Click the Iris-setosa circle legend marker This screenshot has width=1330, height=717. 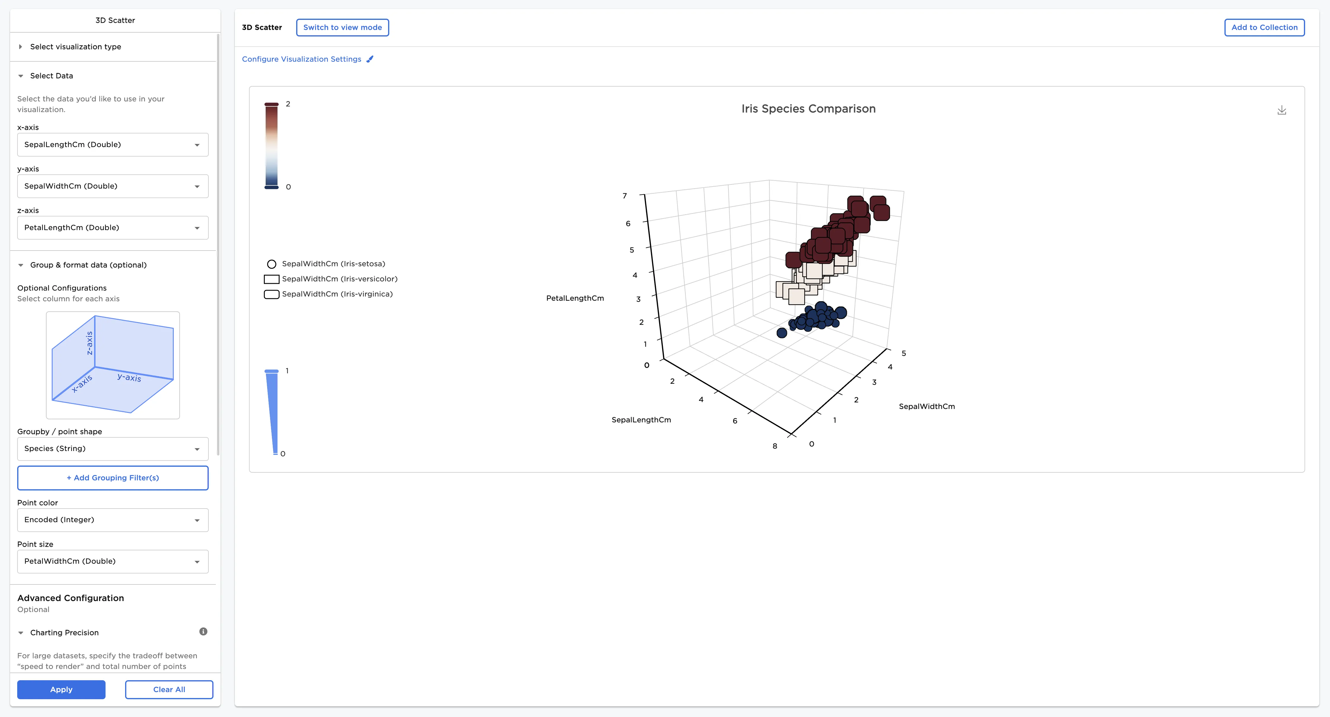[272, 265]
